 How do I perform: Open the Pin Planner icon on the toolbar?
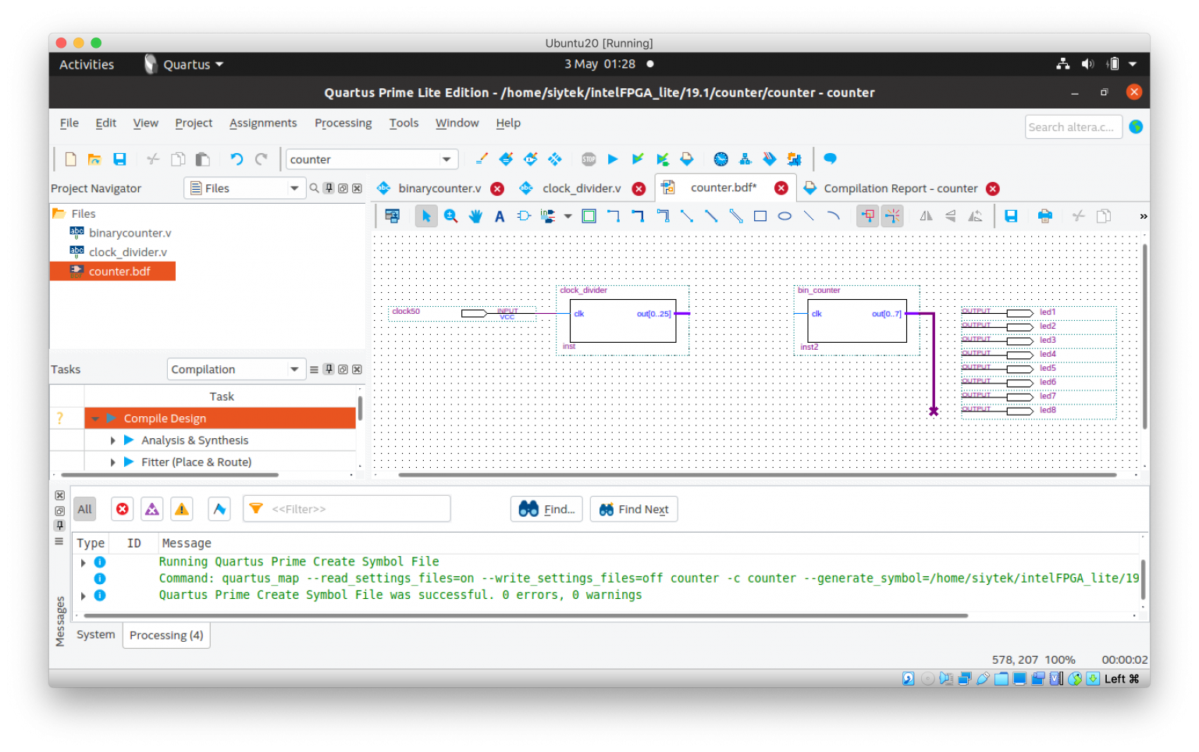(745, 159)
